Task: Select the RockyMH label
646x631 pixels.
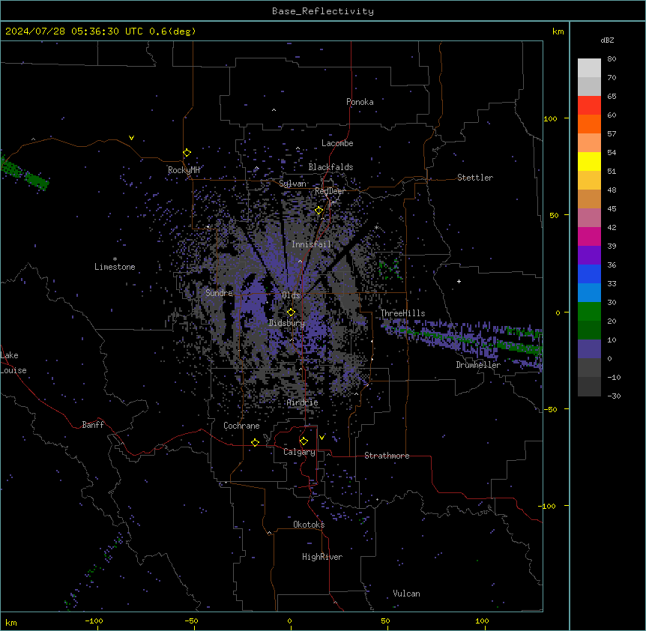Action: pyautogui.click(x=184, y=170)
